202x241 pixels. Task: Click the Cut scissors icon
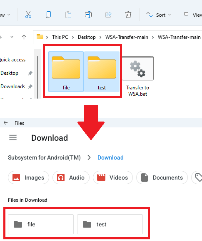click(x=28, y=15)
